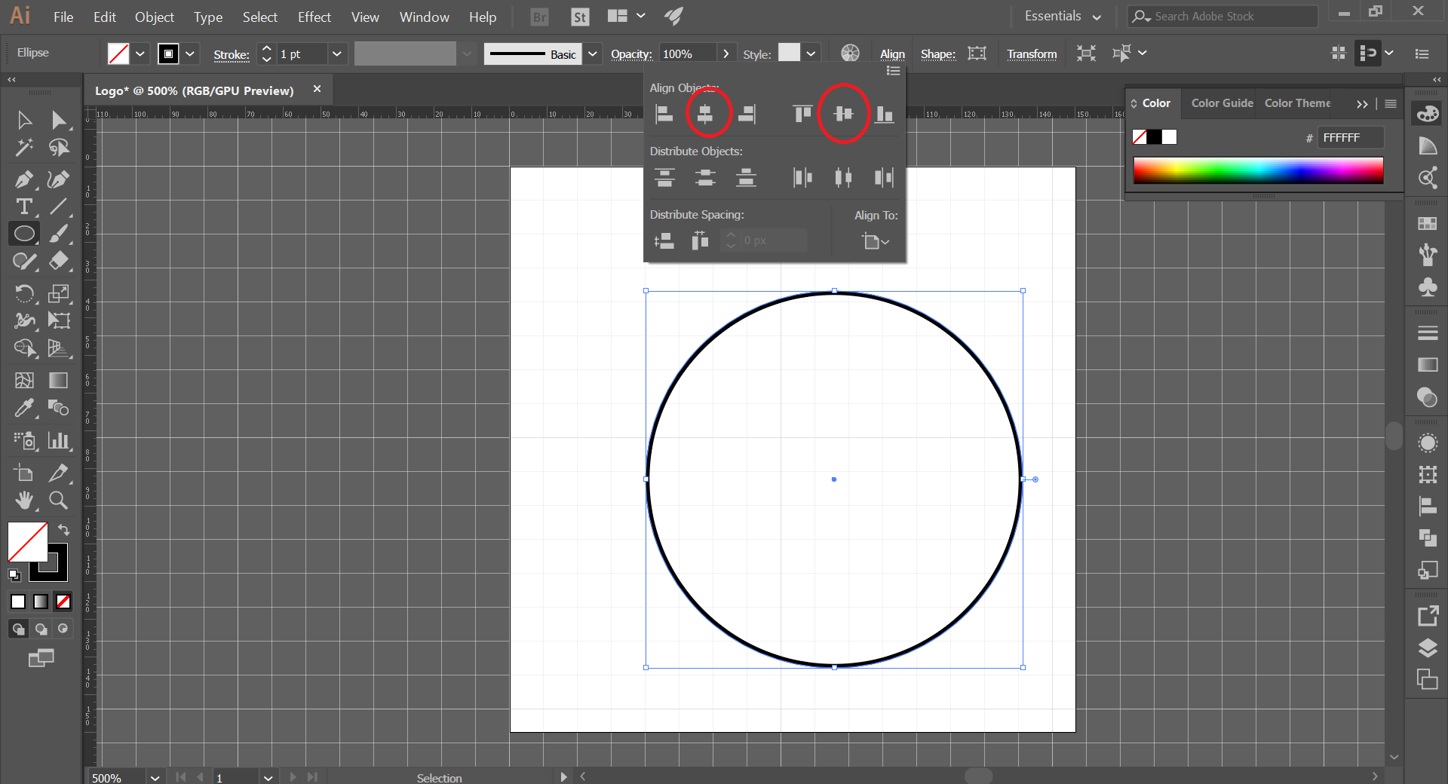
Task: Open Recolor Artwork wheel icon
Action: [850, 53]
